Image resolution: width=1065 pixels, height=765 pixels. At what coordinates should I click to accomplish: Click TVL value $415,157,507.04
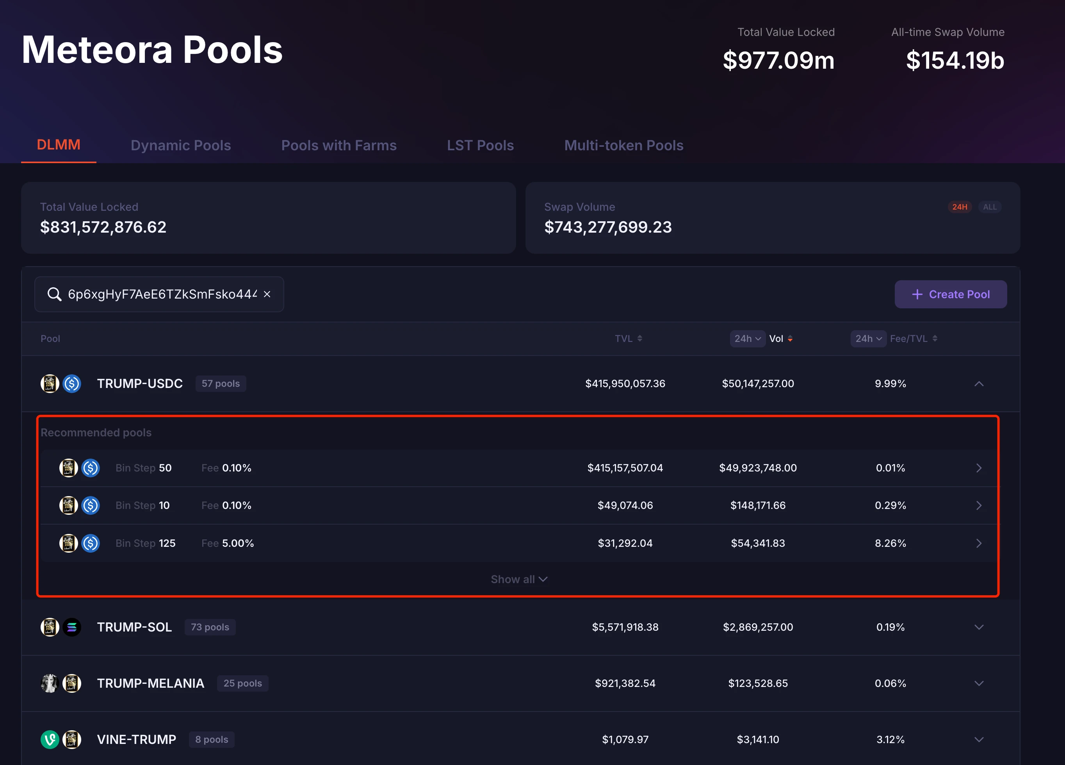coord(625,468)
